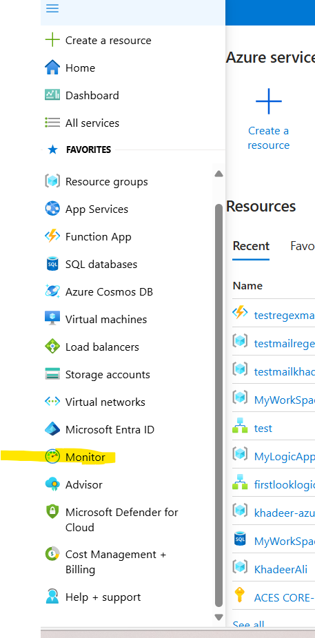Select Dashboard in the portal menu
The width and height of the screenshot is (315, 638).
point(92,95)
